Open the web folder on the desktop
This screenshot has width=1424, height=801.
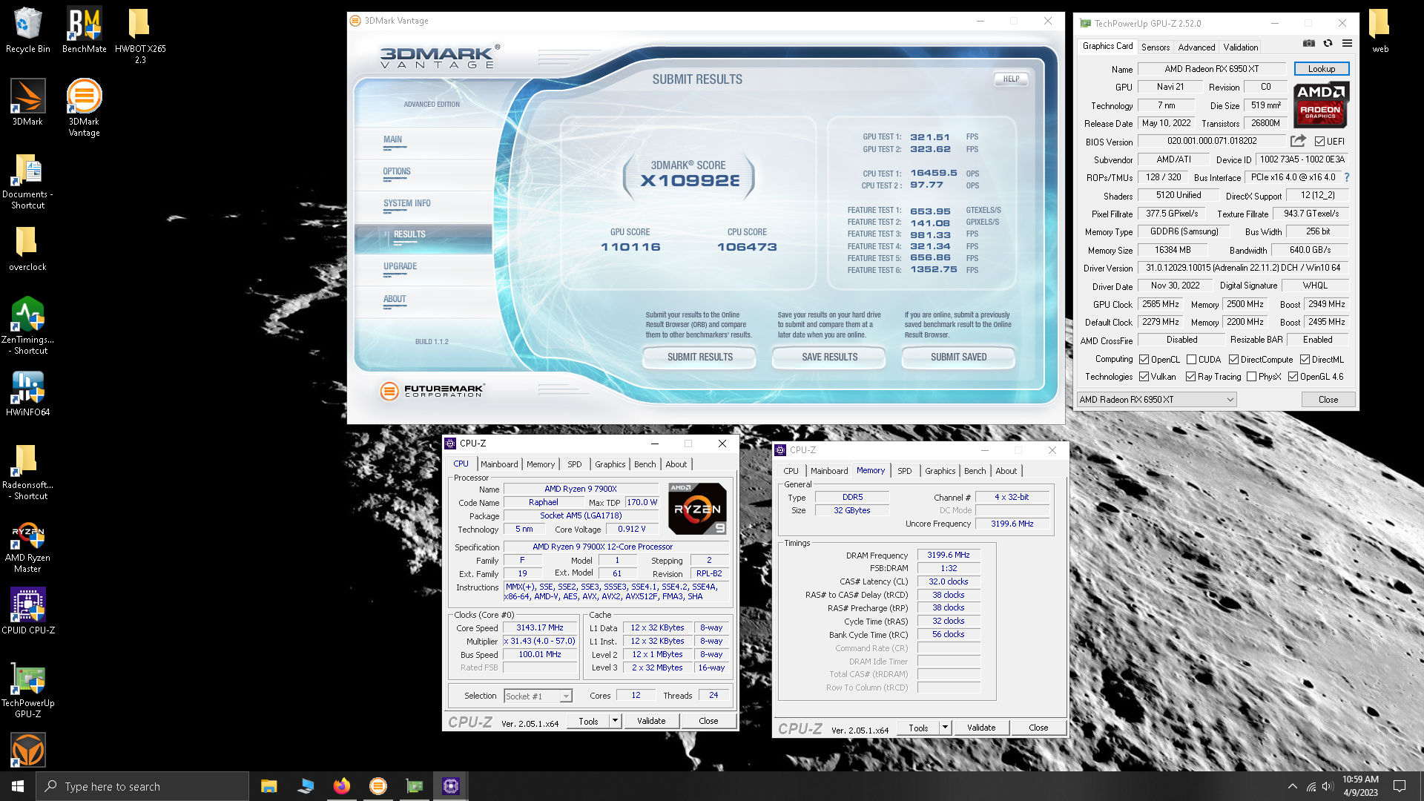point(1379,30)
